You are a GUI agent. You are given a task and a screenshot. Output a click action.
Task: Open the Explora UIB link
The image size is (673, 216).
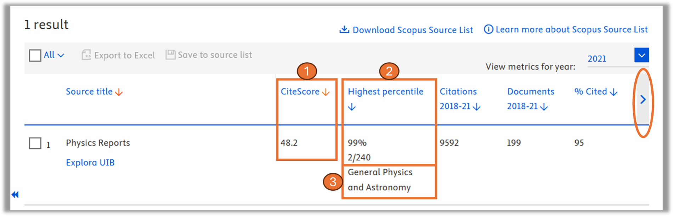[90, 163]
